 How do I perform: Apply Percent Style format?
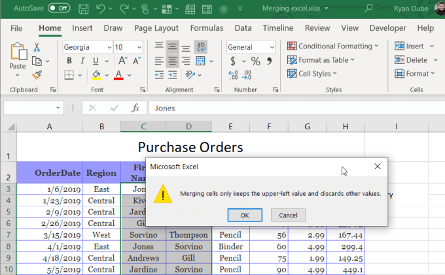(x=255, y=61)
